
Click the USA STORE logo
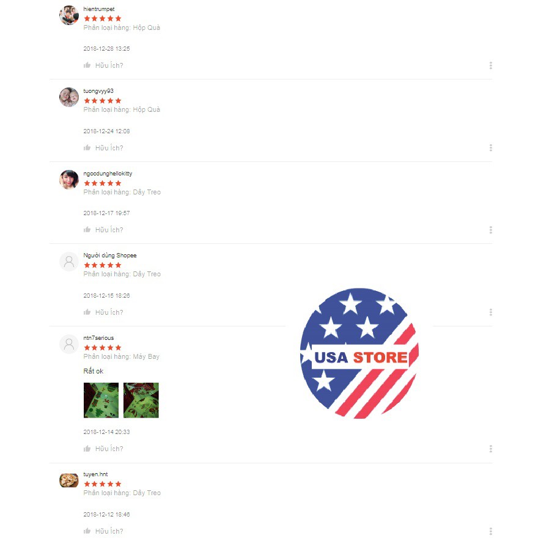click(359, 353)
